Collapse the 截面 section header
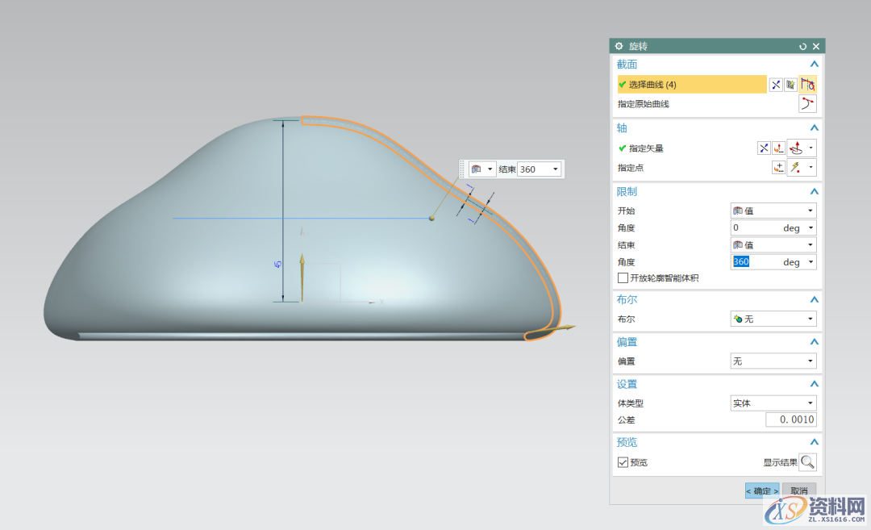This screenshot has width=871, height=530. 815,65
